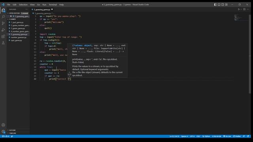Open the Source Control view
The image size is (253, 142).
(x=3, y=23)
